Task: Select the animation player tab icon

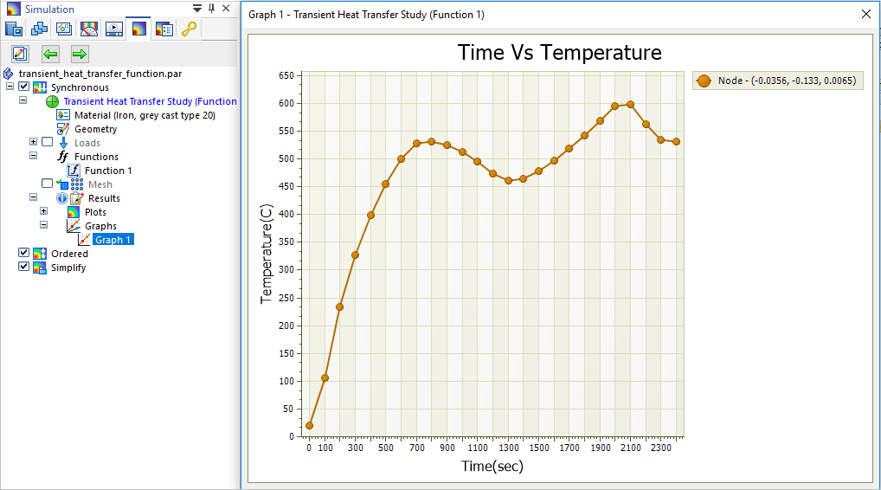Action: coord(113,29)
